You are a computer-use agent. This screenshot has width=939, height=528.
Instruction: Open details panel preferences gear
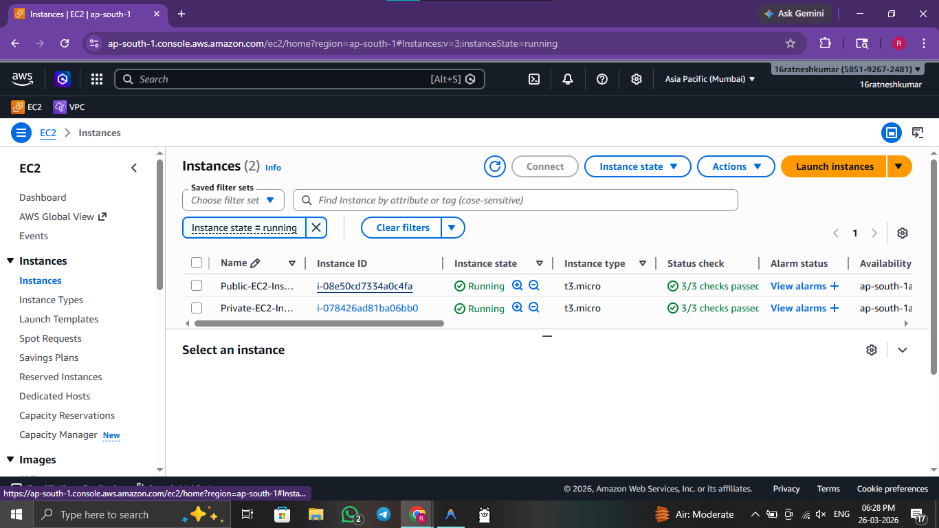coord(872,350)
